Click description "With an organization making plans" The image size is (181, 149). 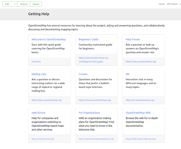[97, 124]
